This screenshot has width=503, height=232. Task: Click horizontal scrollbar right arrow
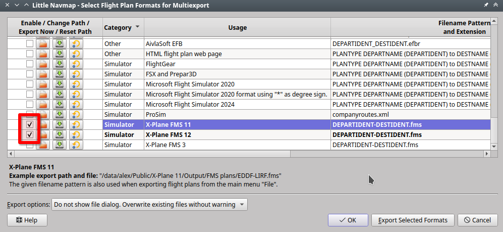[487, 154]
